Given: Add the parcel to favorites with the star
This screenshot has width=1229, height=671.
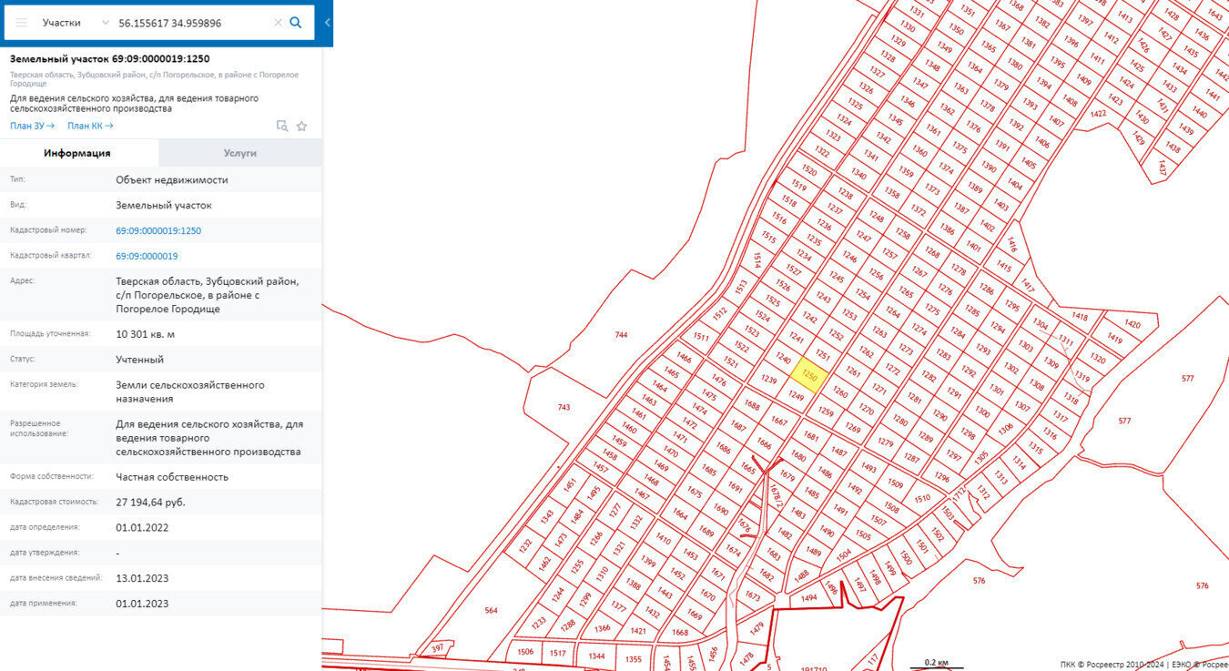Looking at the screenshot, I should click(302, 127).
